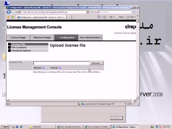The height and width of the screenshot is (129, 172).
Task: Open File Locations in sidebar
Action: (x=28, y=47)
